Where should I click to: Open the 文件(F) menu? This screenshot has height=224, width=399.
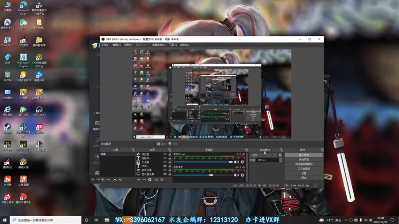[x=105, y=45]
